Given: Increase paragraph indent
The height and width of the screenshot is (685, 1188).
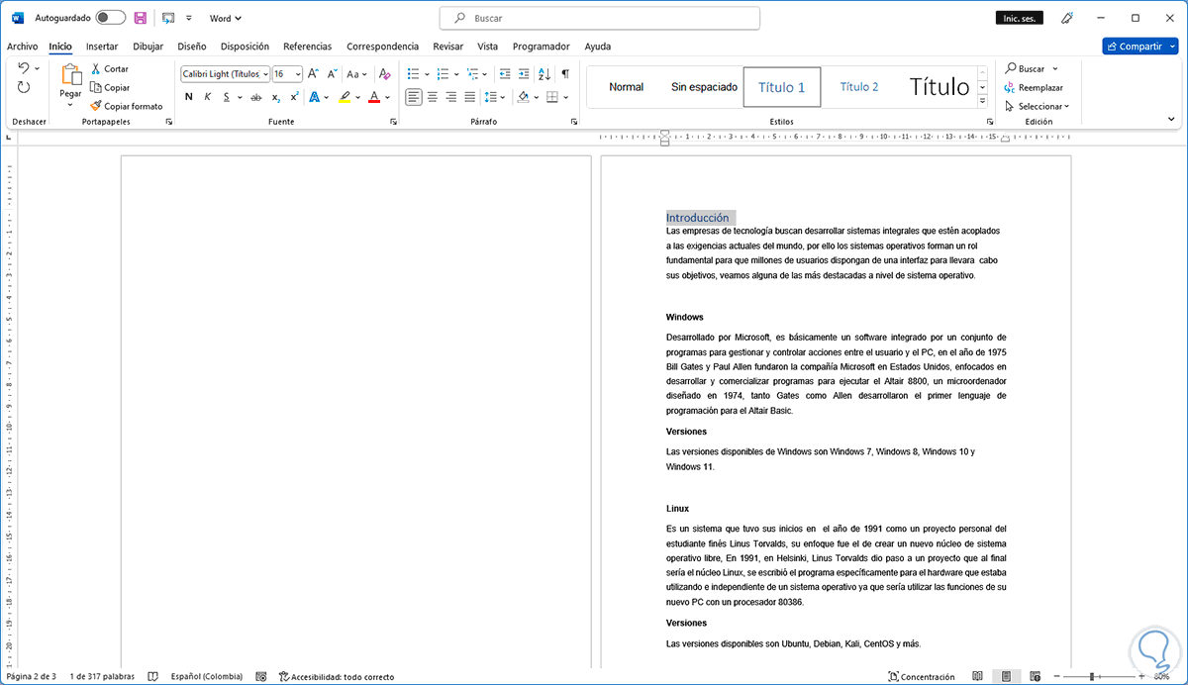Looking at the screenshot, I should point(523,73).
